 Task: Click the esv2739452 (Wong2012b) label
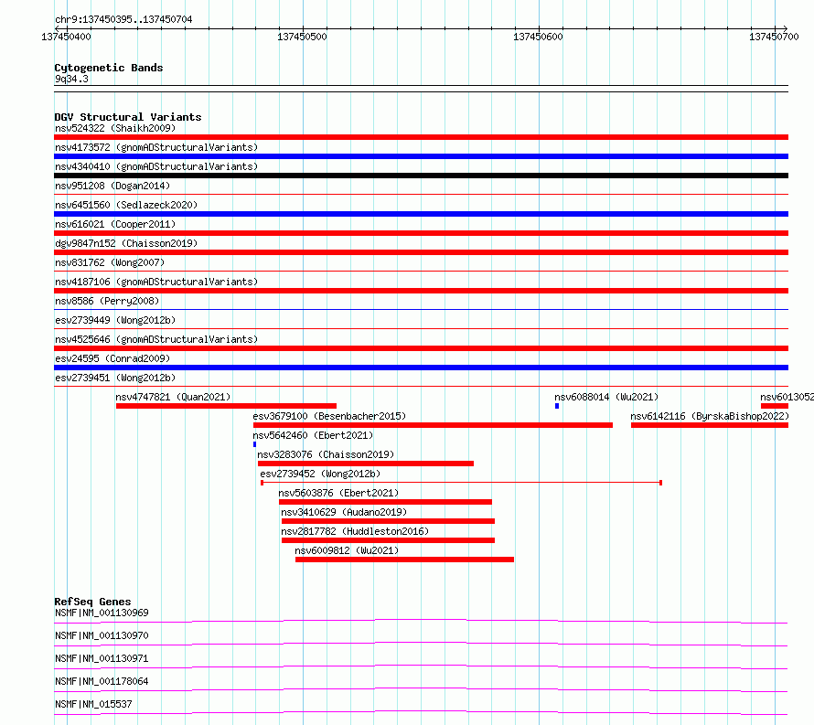(320, 474)
